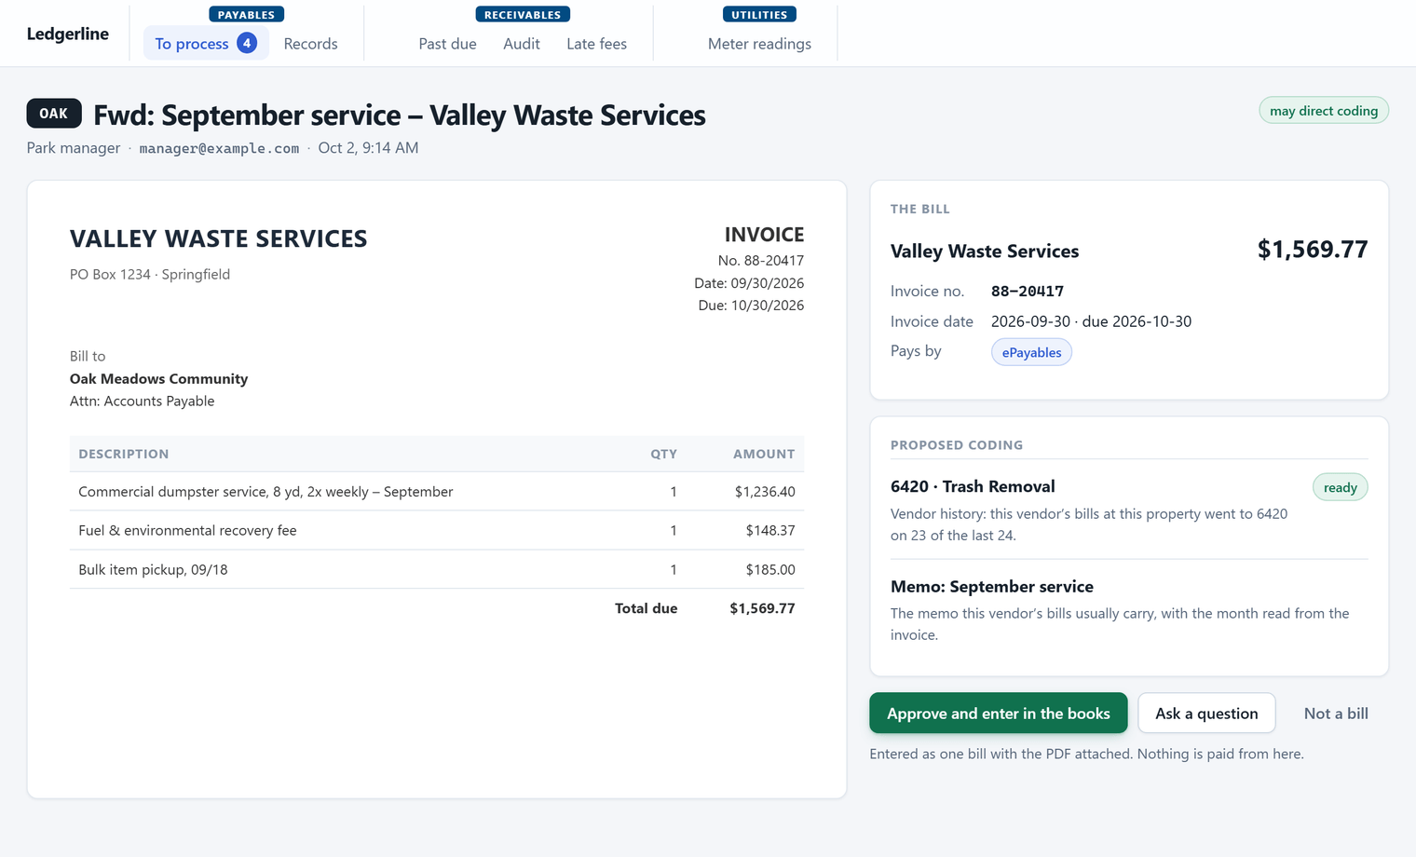Image resolution: width=1416 pixels, height=857 pixels.
Task: Click the bill amount $1,569.77 in The Bill card
Action: pyautogui.click(x=1313, y=250)
